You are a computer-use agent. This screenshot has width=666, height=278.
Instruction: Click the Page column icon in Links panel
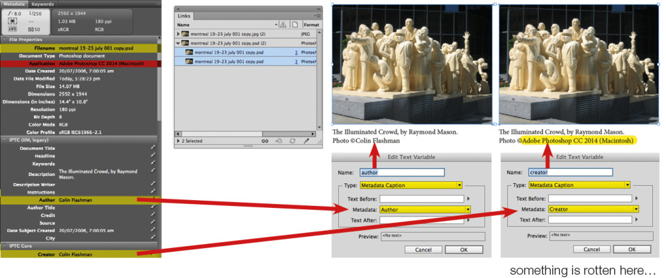coord(295,25)
